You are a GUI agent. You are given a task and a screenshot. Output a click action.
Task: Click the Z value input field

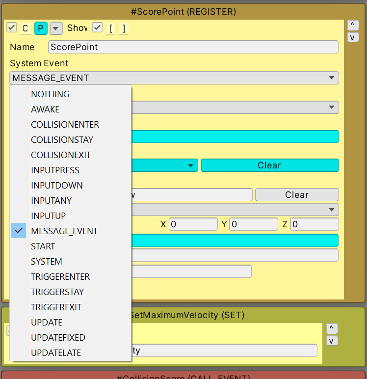click(x=314, y=224)
